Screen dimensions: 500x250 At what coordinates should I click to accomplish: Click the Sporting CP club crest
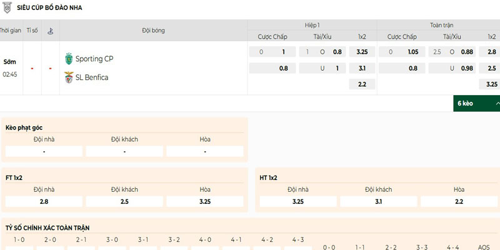[x=69, y=59]
